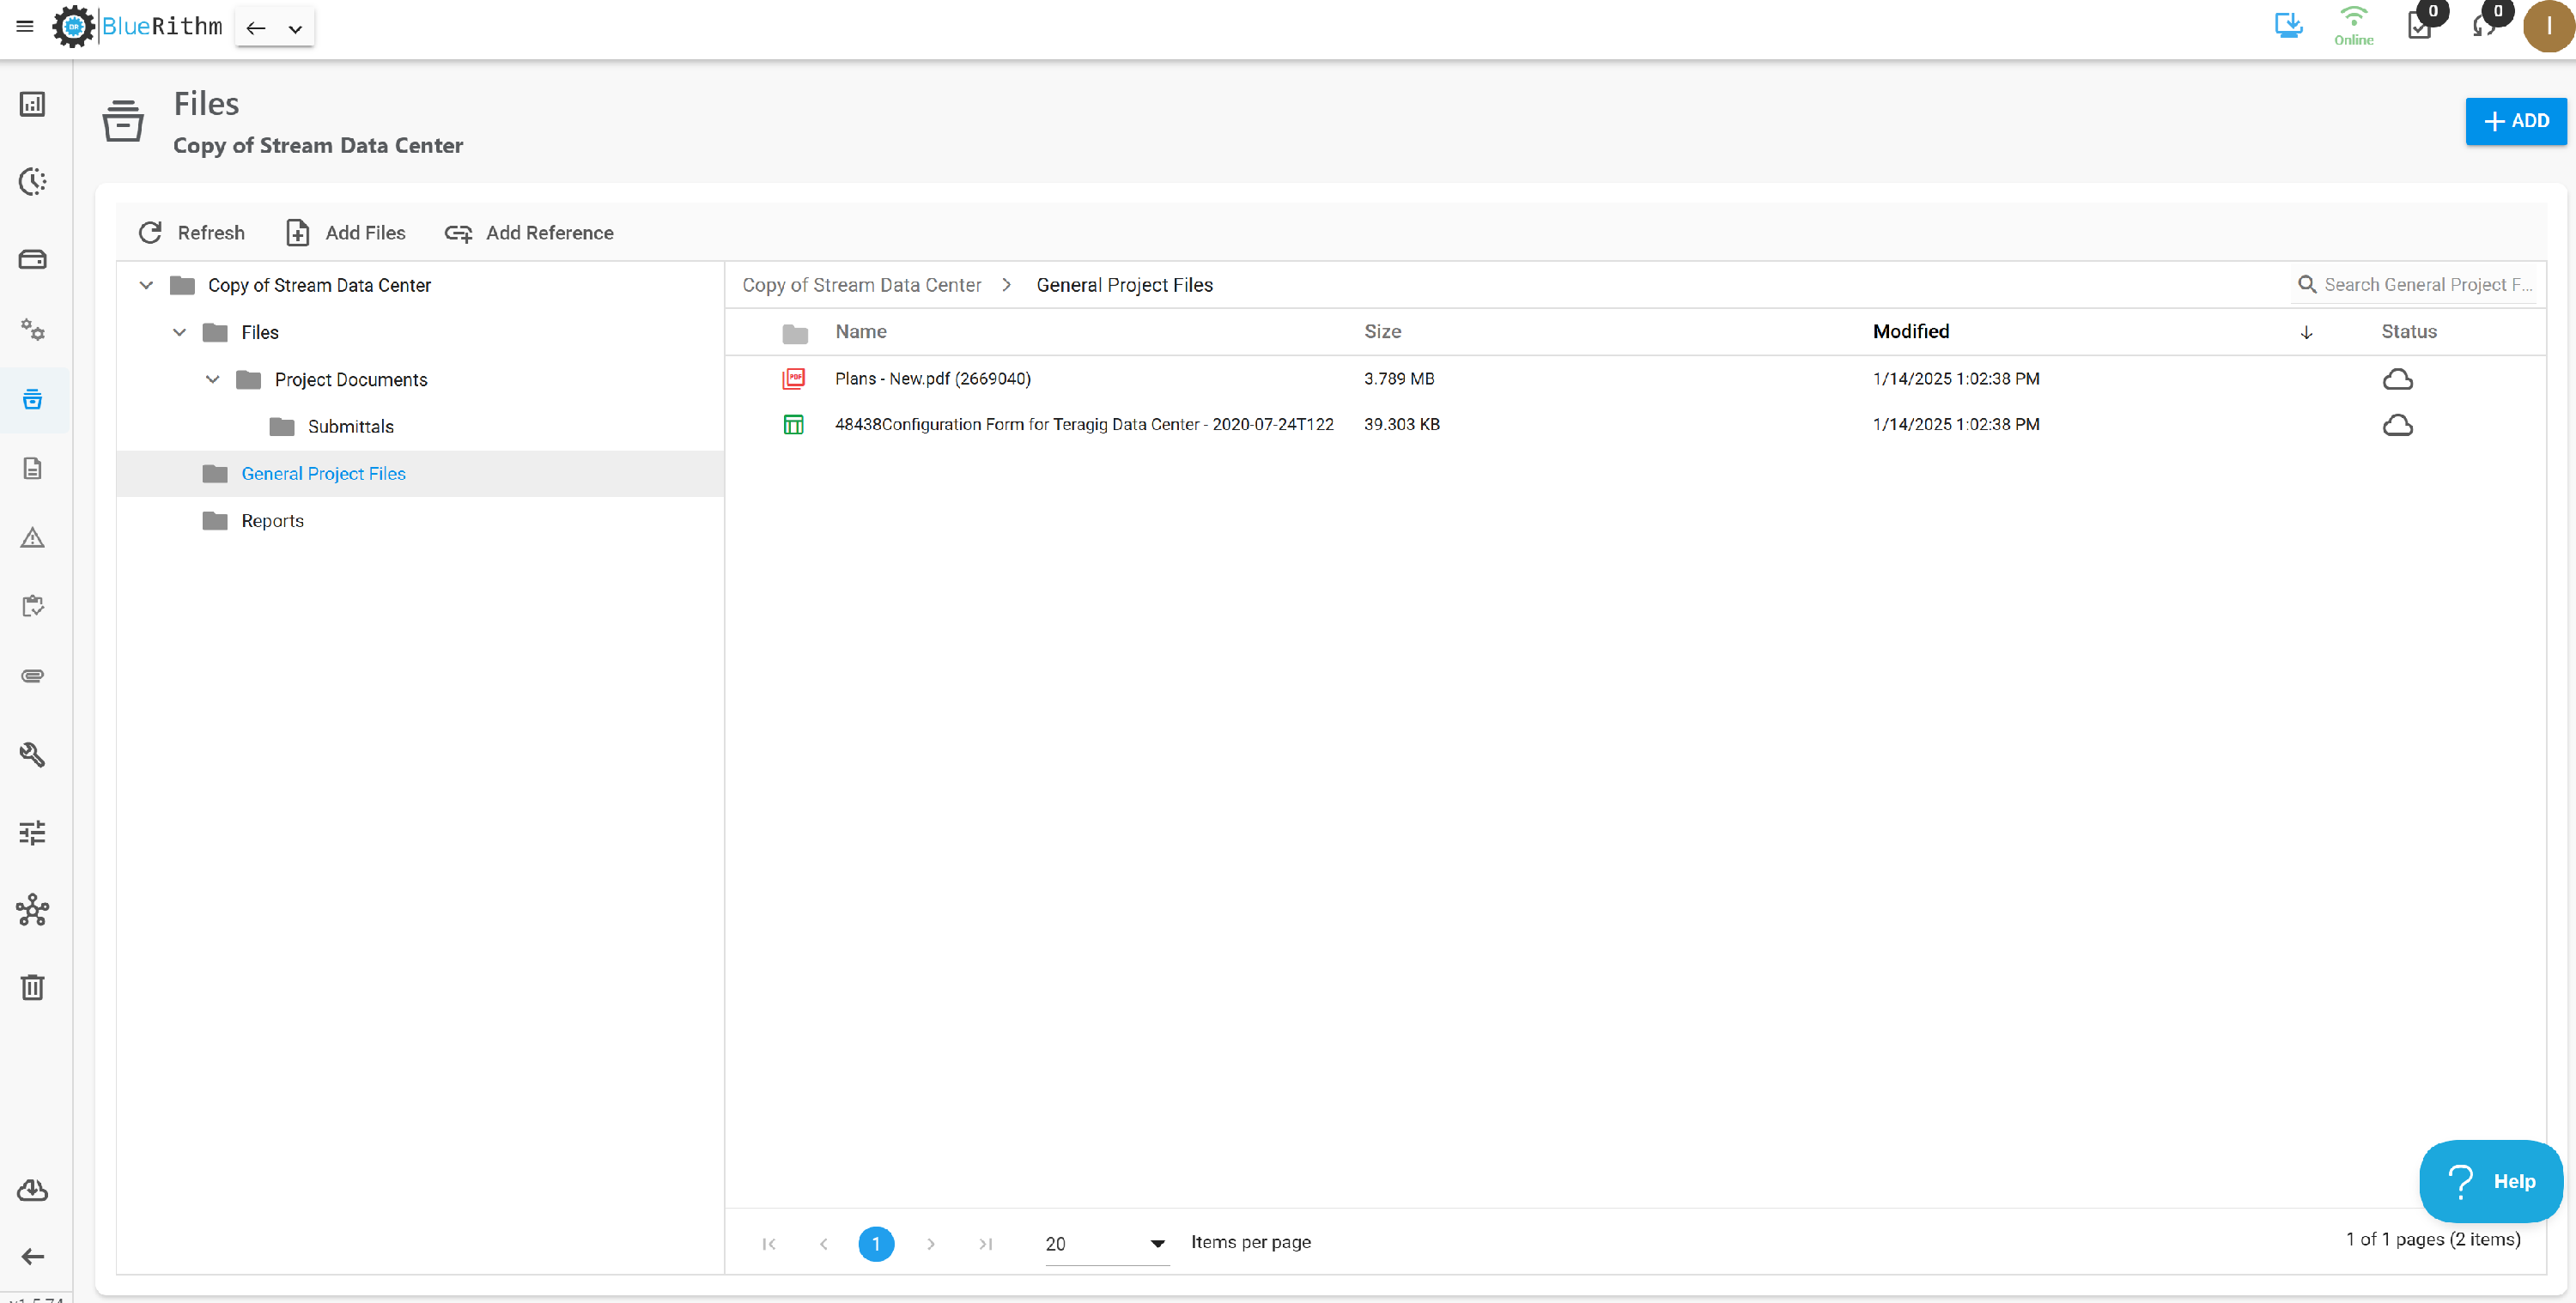
Task: Select the Submittals folder
Action: point(350,427)
